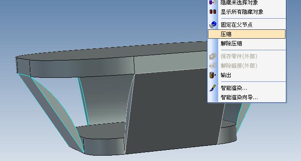Screen dimensions: 301x161
Task: Click the grayed unlink external icon
Action: [x=213, y=65]
